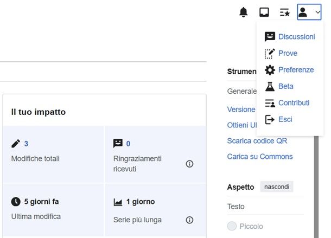This screenshot has height=238, width=331.
Task: Click the Carica su Commons link
Action: click(259, 157)
